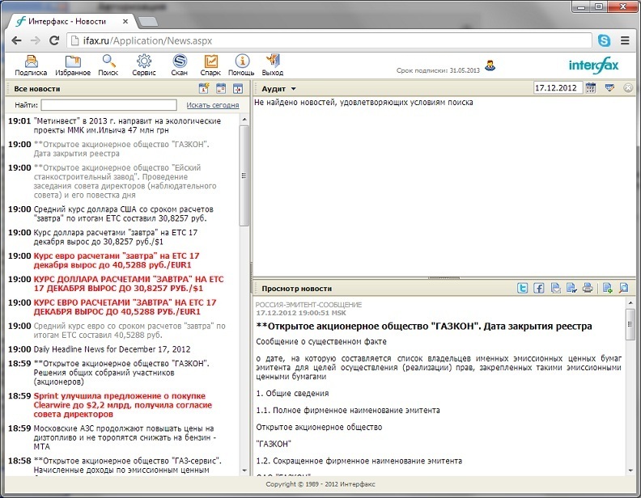Open Курс евро расчетами "завтра" red mixed-case headline
Image resolution: width=641 pixels, height=498 pixels.
(x=116, y=260)
